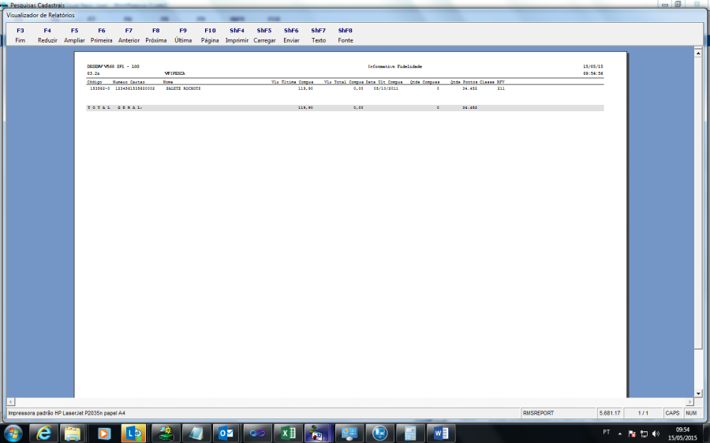Open the Action Center flag icon in tray

(632, 434)
